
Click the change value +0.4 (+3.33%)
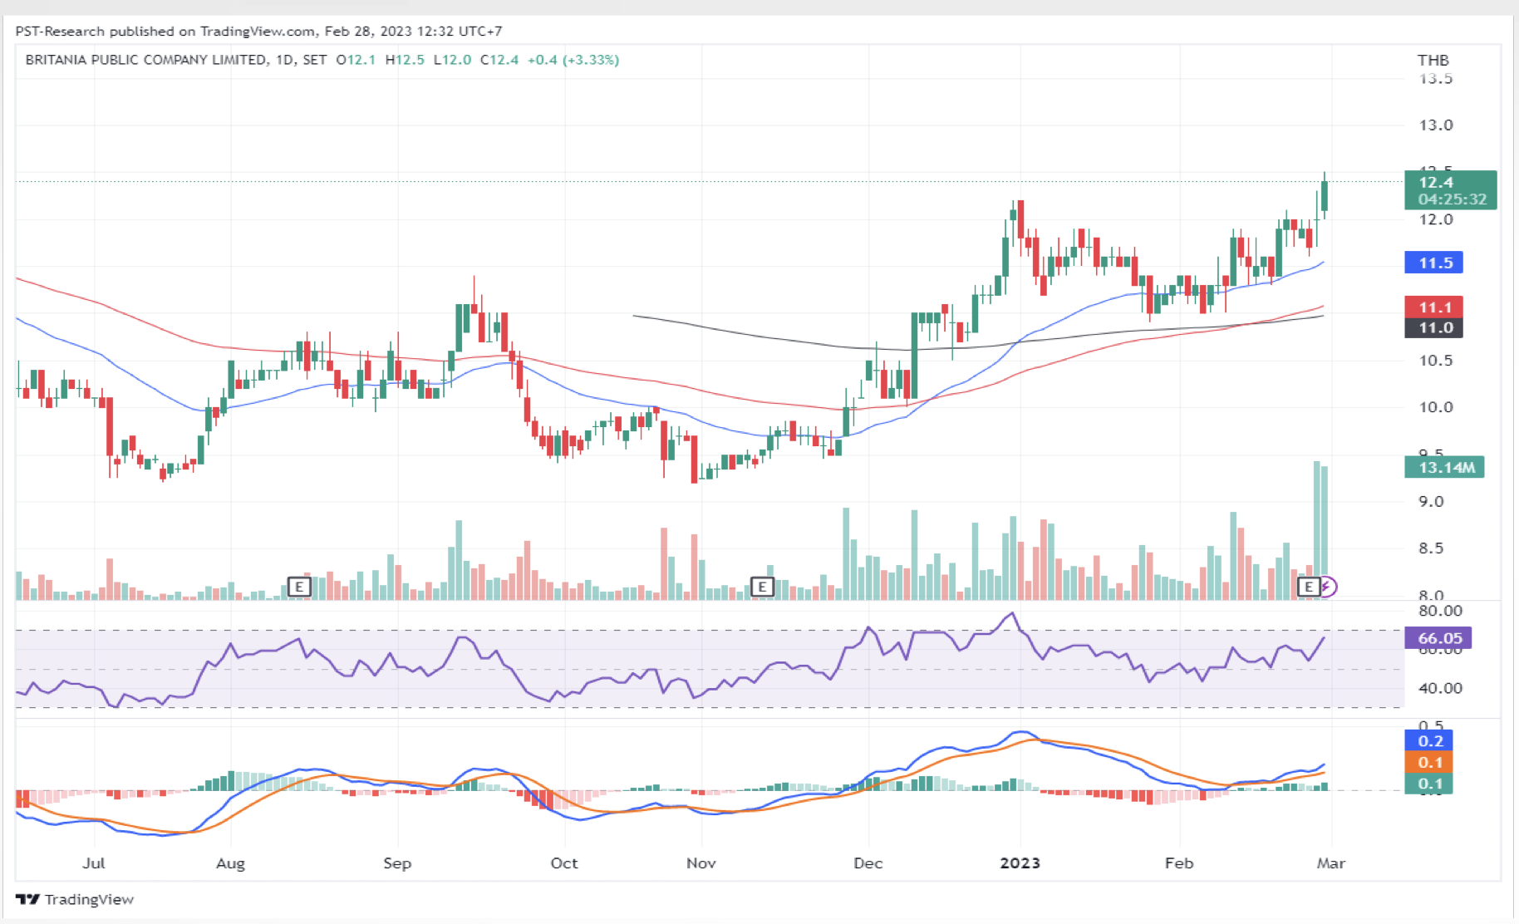tap(573, 60)
